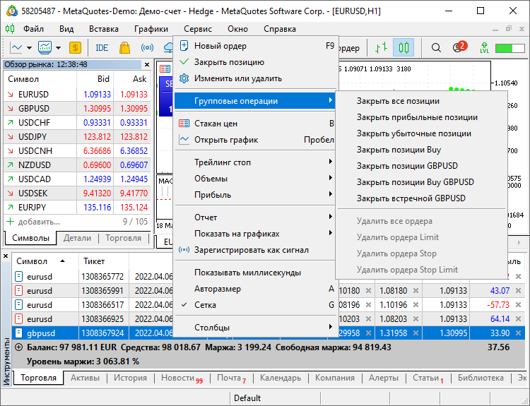Open the Справка menu
The image size is (530, 406).
pos(280,29)
